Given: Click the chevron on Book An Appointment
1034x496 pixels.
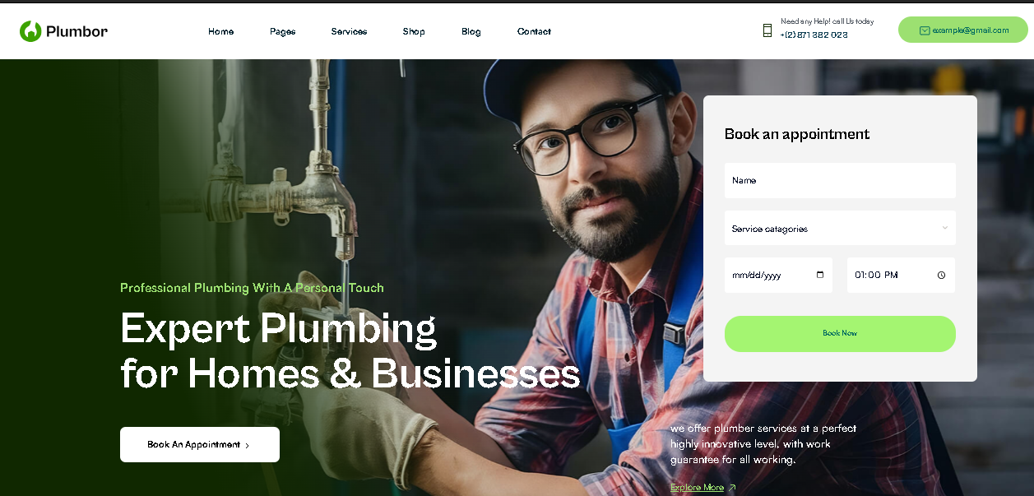Looking at the screenshot, I should point(247,445).
